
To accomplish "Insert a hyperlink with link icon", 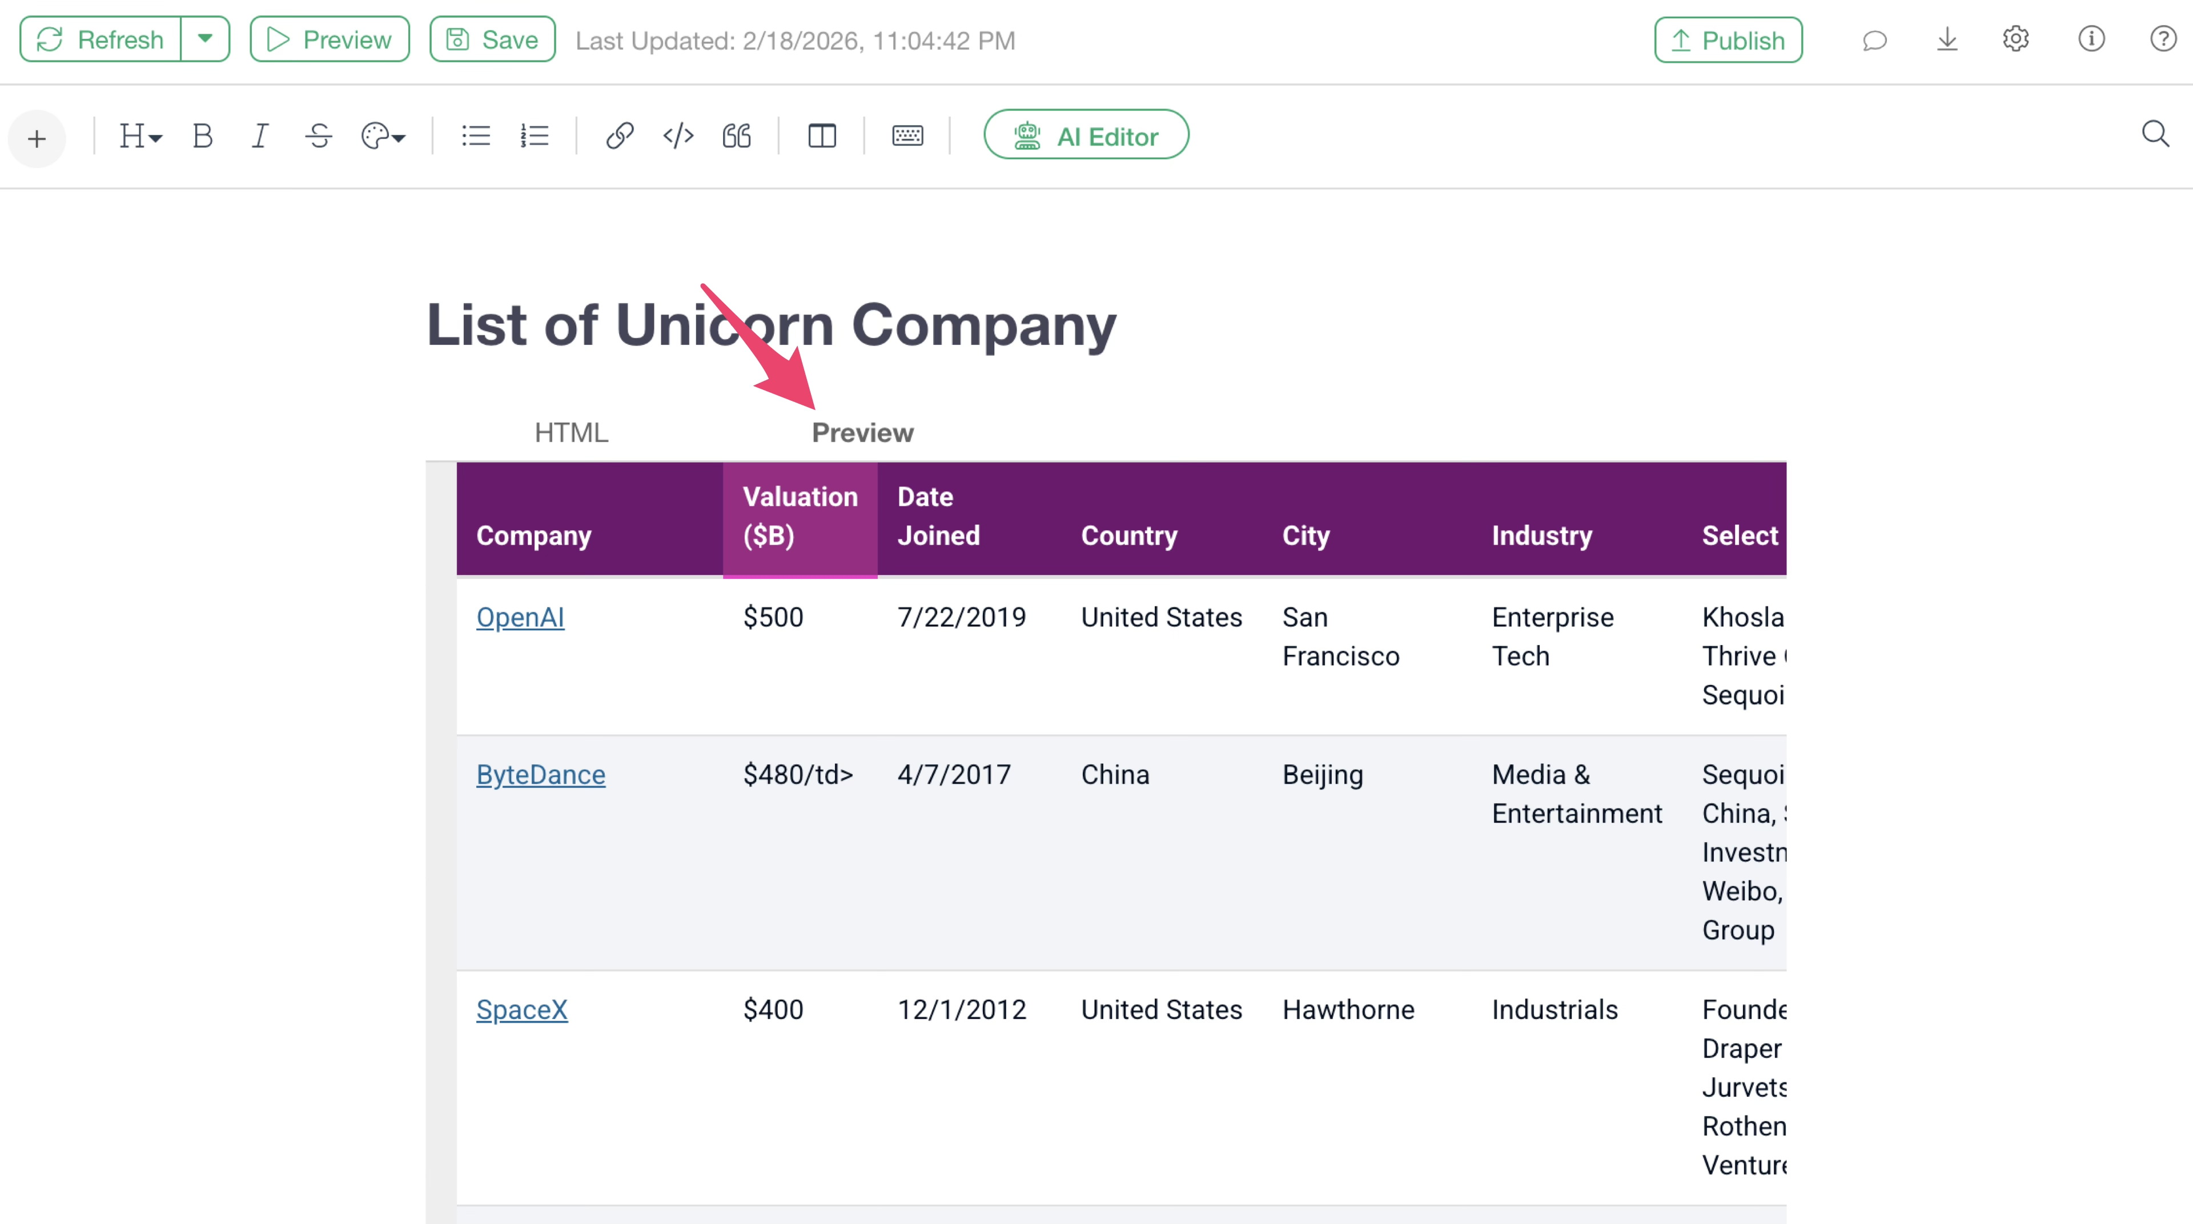I will [619, 136].
